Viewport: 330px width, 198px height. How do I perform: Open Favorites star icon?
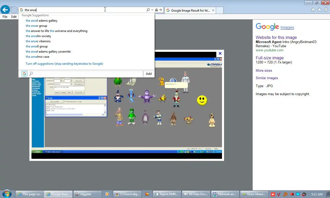319,10
